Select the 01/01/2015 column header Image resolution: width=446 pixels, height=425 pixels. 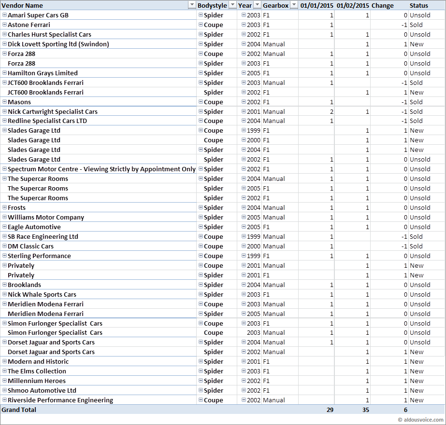click(x=317, y=5)
